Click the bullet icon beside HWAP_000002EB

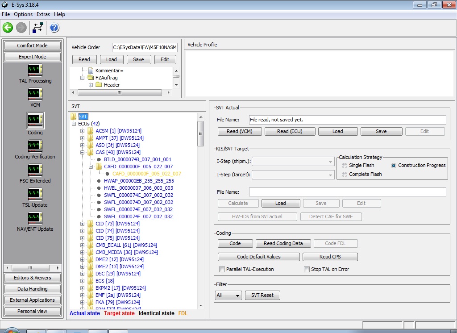[99, 181]
